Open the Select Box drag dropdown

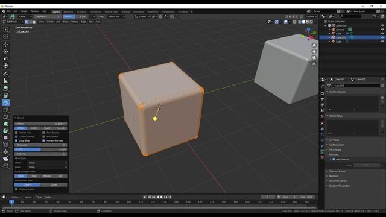point(116,17)
